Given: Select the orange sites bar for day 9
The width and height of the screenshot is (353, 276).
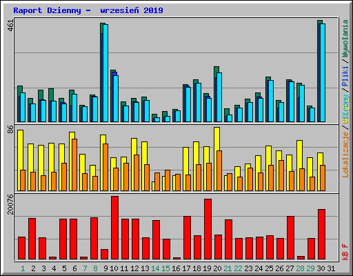Looking at the screenshot, I should pos(105,168).
